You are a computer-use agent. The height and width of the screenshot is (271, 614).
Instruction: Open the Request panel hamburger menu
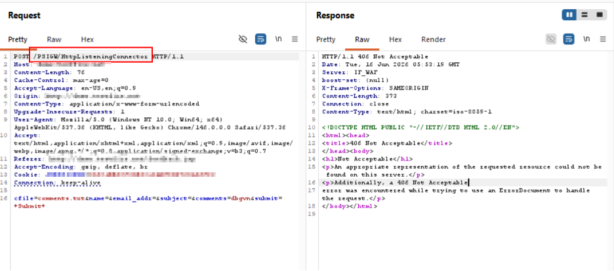point(295,39)
